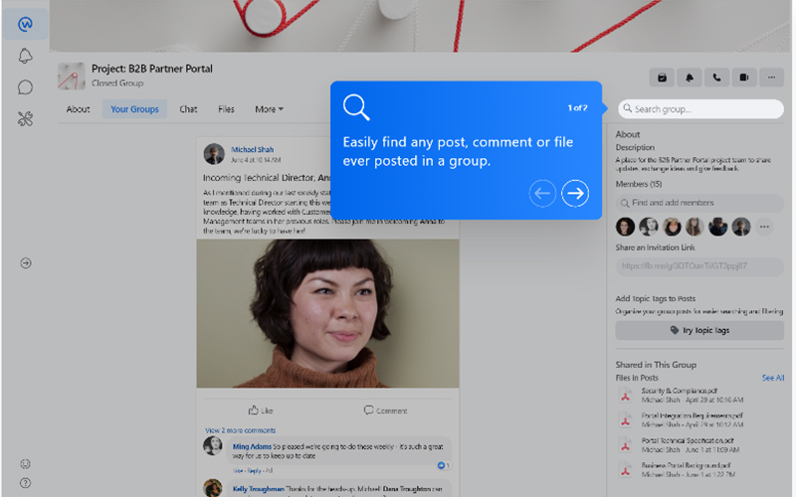Expand View 2 more comments
This screenshot has height=497, width=796.
240,430
